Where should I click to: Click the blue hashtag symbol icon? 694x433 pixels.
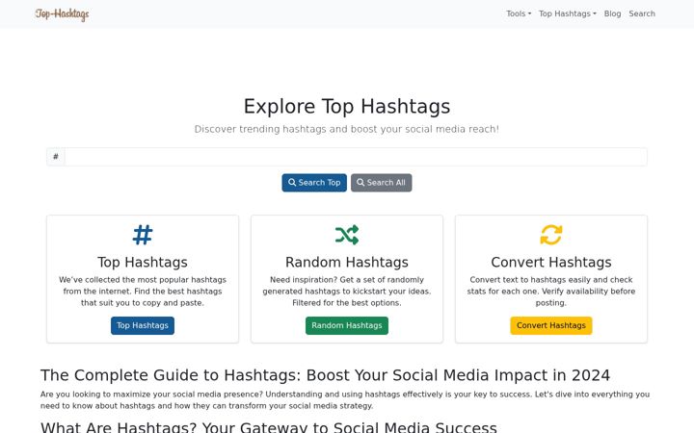[143, 235]
